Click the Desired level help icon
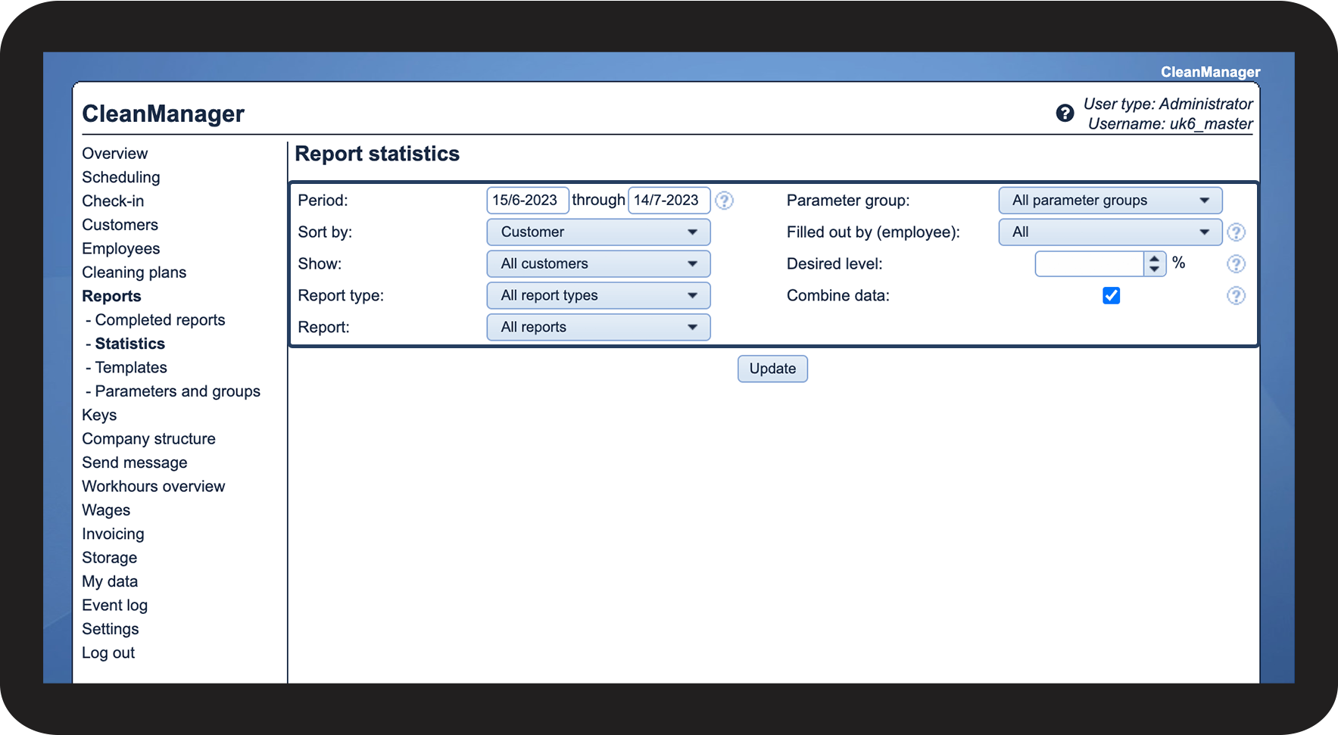This screenshot has height=735, width=1338. point(1236,264)
